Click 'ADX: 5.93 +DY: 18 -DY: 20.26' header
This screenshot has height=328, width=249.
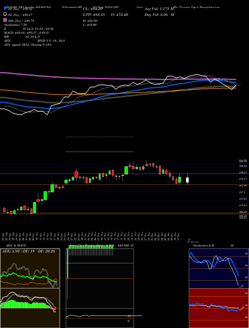[28, 251]
